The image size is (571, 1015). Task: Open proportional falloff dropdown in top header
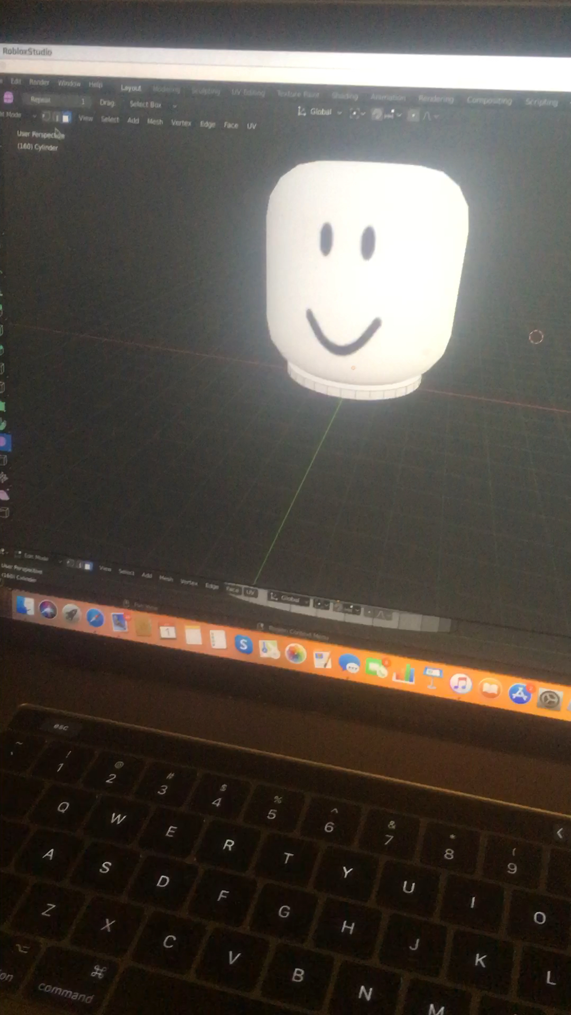pyautogui.click(x=430, y=116)
